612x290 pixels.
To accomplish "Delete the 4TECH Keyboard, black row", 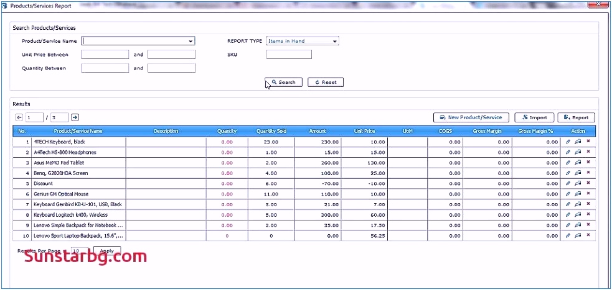I will coord(588,142).
